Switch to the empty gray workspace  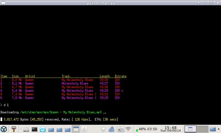coord(202,129)
